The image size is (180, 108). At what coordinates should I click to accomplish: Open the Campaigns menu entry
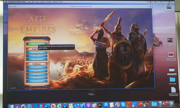tap(37, 56)
